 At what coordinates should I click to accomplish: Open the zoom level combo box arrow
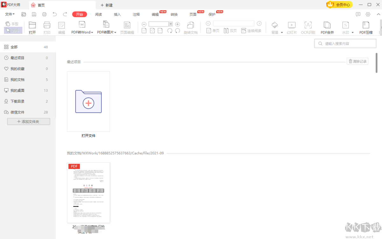(171, 24)
